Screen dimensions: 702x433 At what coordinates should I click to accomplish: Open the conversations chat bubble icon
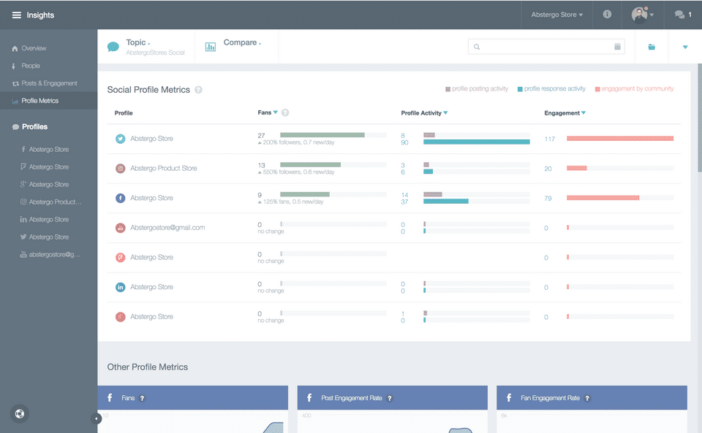(x=679, y=15)
